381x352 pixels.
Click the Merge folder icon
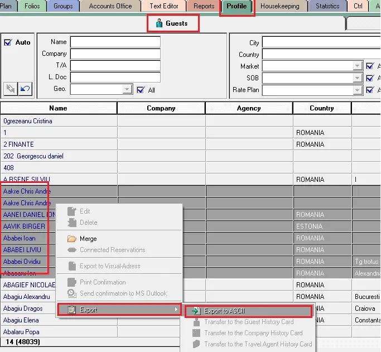(71, 239)
